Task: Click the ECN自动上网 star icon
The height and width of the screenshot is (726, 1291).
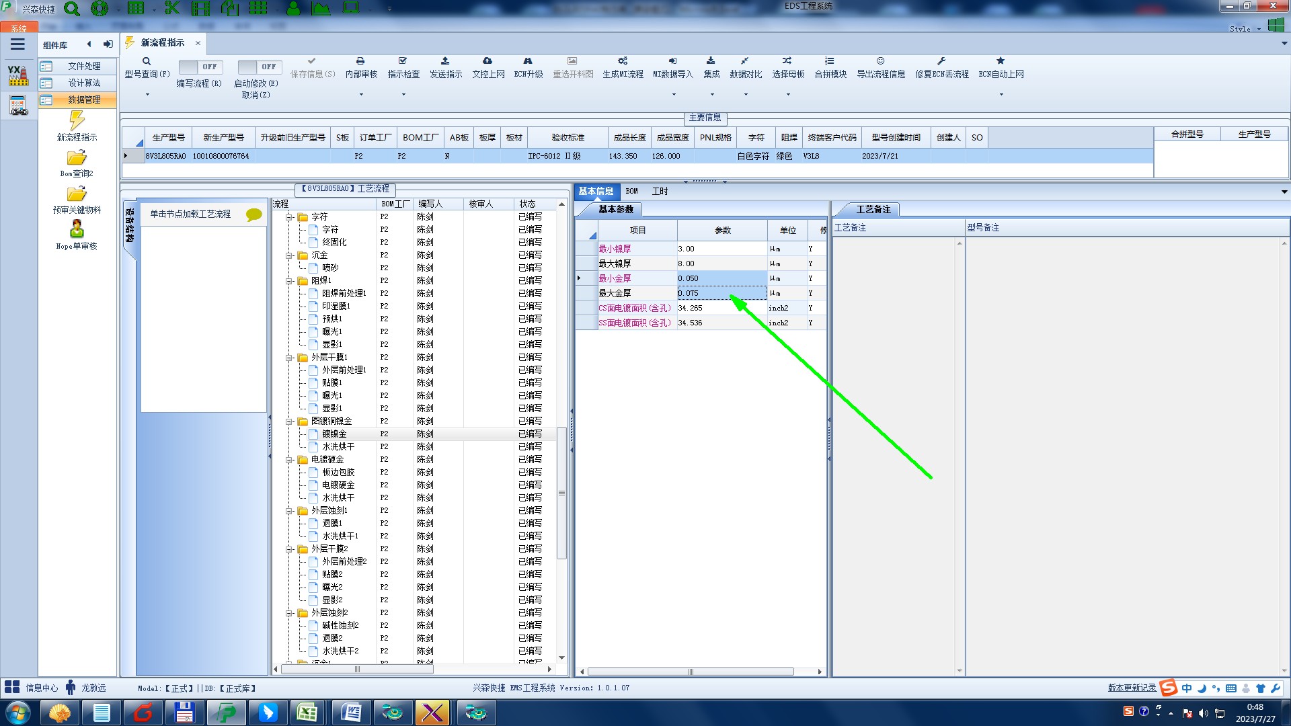Action: (1001, 61)
